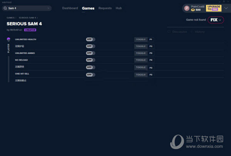This screenshot has height=156, width=231.
Task: Select the NO RELOAD label
Action: click(21, 60)
